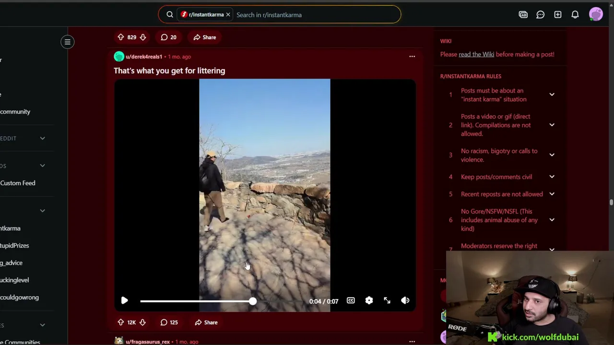Open the post titled That's what you get for littering
The image size is (614, 345).
[169, 71]
